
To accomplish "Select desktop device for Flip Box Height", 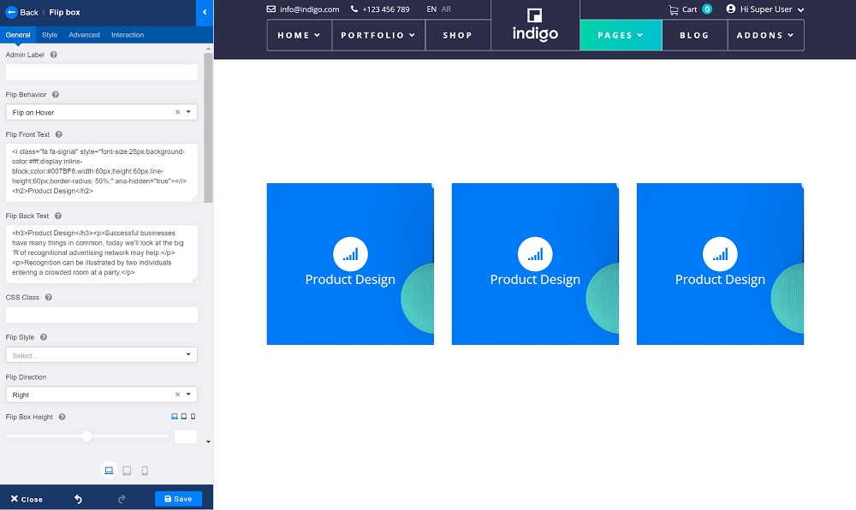I will [x=175, y=417].
